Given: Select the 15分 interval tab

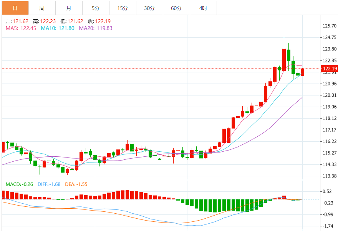Looking at the screenshot, I should coord(123,8).
